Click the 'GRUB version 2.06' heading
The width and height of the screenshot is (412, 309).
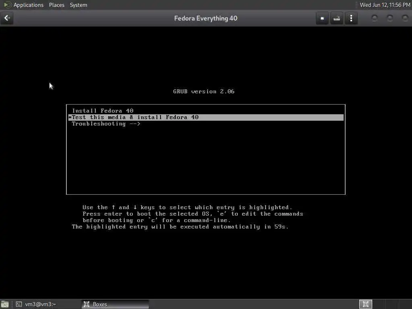204,91
